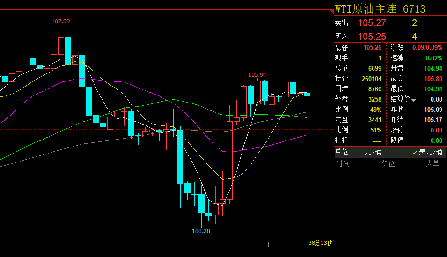The image size is (447, 257).
Task: Click the 昨收 value 105.09
Action: [x=433, y=110]
